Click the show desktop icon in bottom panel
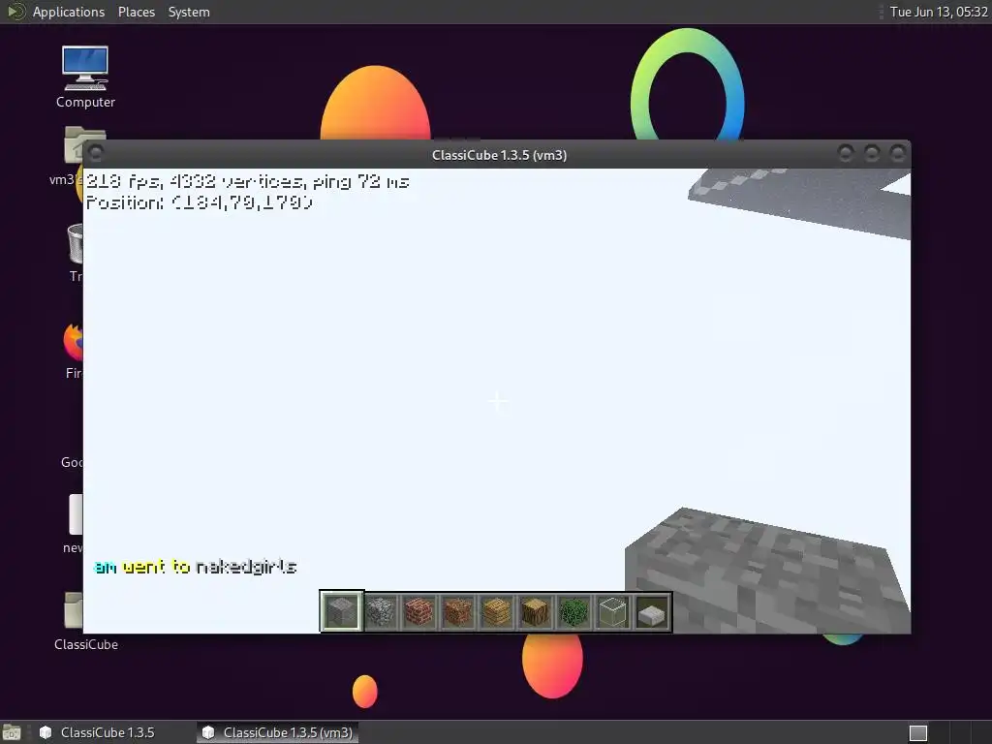The image size is (992, 744). [x=12, y=732]
